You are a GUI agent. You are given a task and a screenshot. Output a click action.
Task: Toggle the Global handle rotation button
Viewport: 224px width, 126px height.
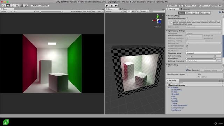coord(45,6)
